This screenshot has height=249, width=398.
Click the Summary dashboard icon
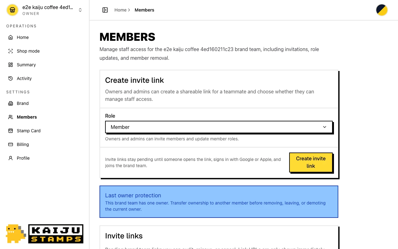pyautogui.click(x=11, y=65)
